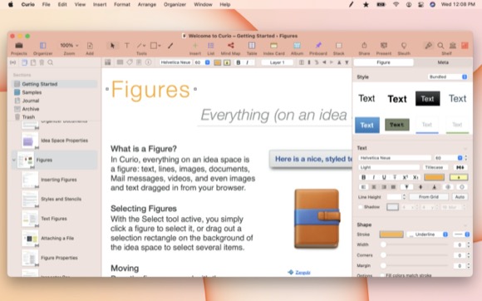Toggle Bold in the format bar

(239, 62)
